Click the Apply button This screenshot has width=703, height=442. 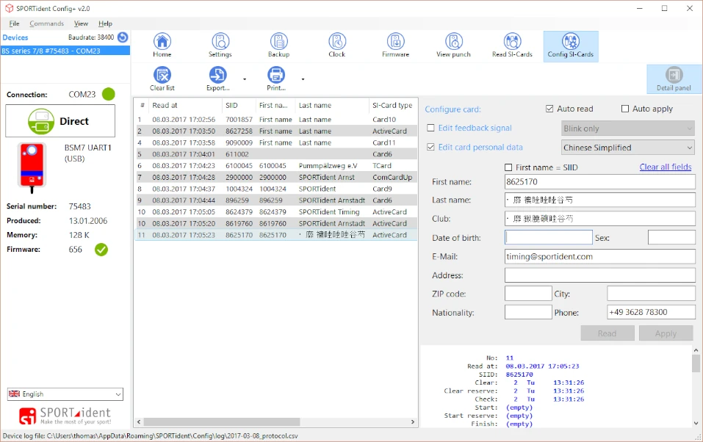(x=666, y=333)
